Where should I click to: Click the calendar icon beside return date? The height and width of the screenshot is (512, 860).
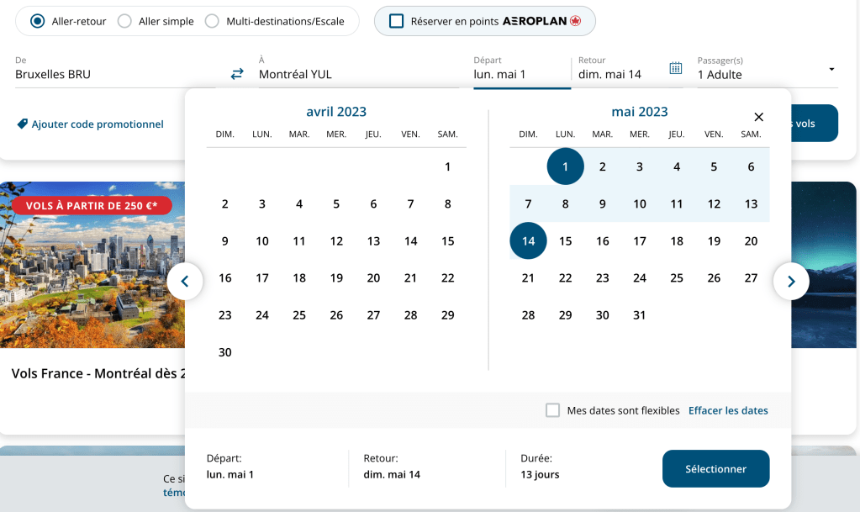675,68
